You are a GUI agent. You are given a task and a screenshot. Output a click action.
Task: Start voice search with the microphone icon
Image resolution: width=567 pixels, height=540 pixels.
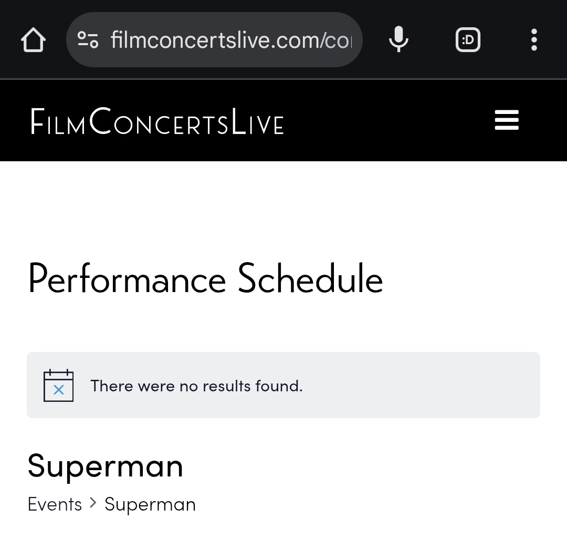click(x=398, y=39)
